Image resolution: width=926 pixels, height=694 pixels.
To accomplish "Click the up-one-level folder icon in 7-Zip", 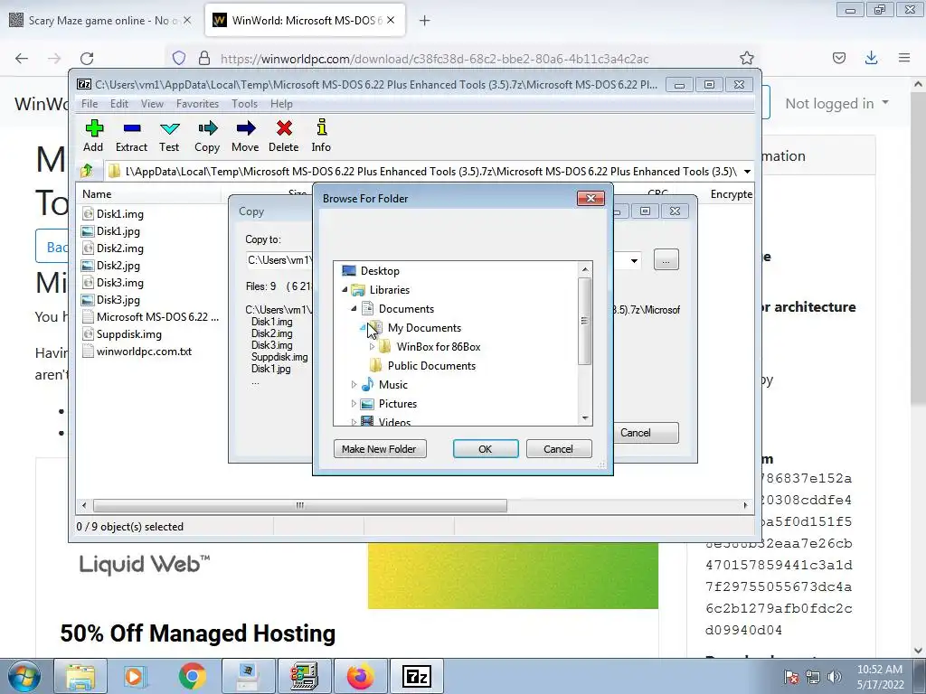I will (87, 171).
